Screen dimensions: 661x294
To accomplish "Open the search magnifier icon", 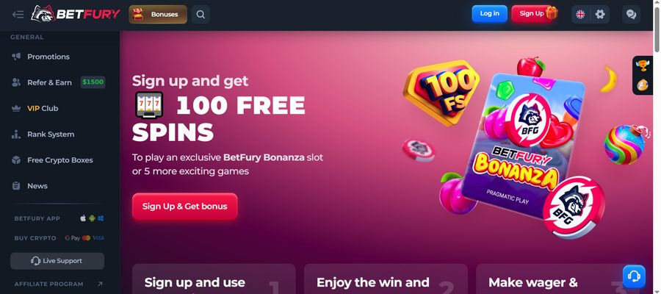I will coord(201,15).
